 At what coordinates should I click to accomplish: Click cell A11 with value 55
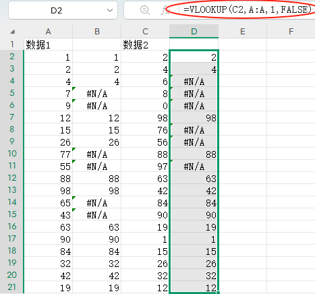[x=48, y=166]
